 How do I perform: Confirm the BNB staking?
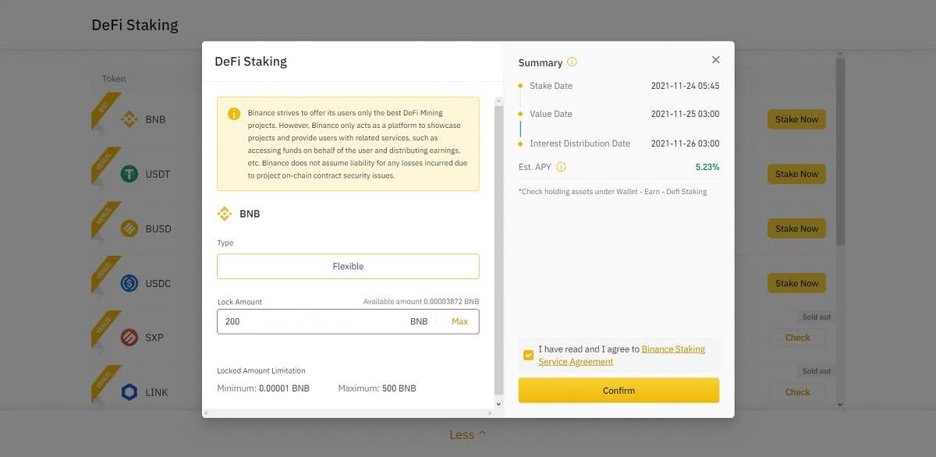pyautogui.click(x=619, y=391)
